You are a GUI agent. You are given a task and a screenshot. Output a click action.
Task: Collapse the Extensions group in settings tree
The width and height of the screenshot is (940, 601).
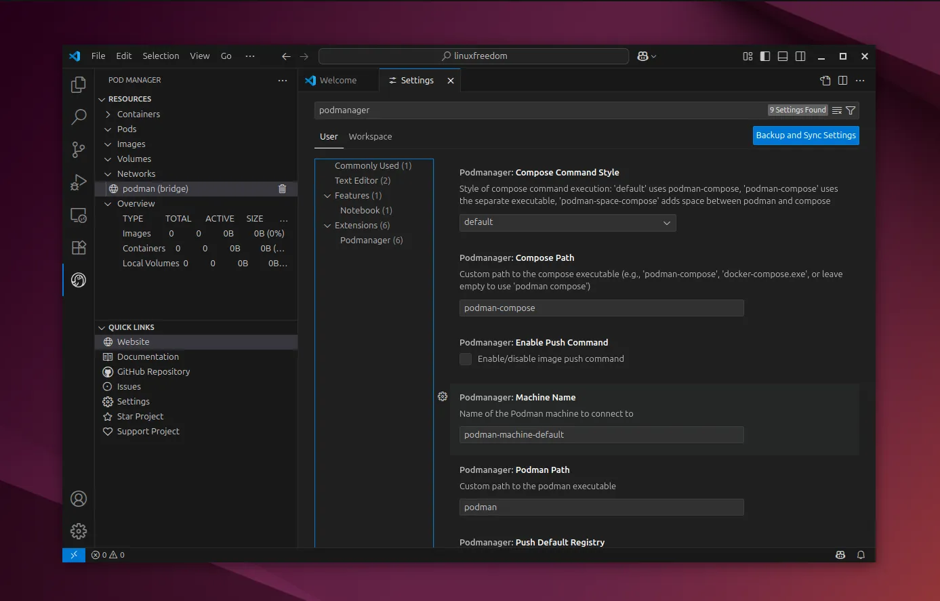click(327, 225)
